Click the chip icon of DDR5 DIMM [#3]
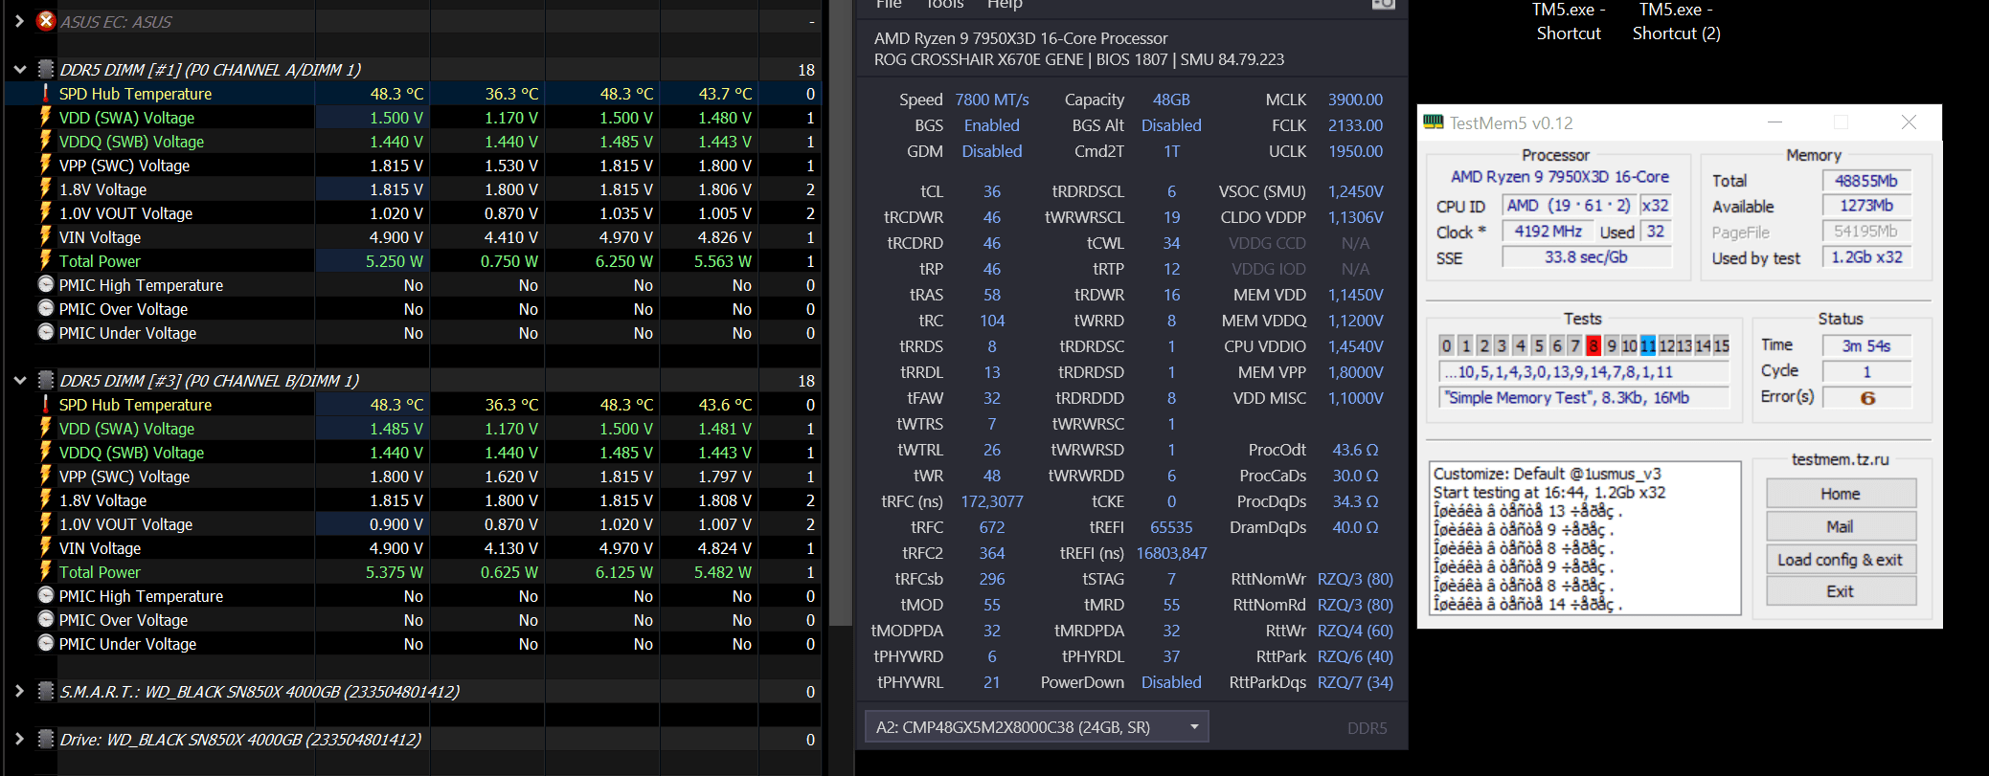 45,380
